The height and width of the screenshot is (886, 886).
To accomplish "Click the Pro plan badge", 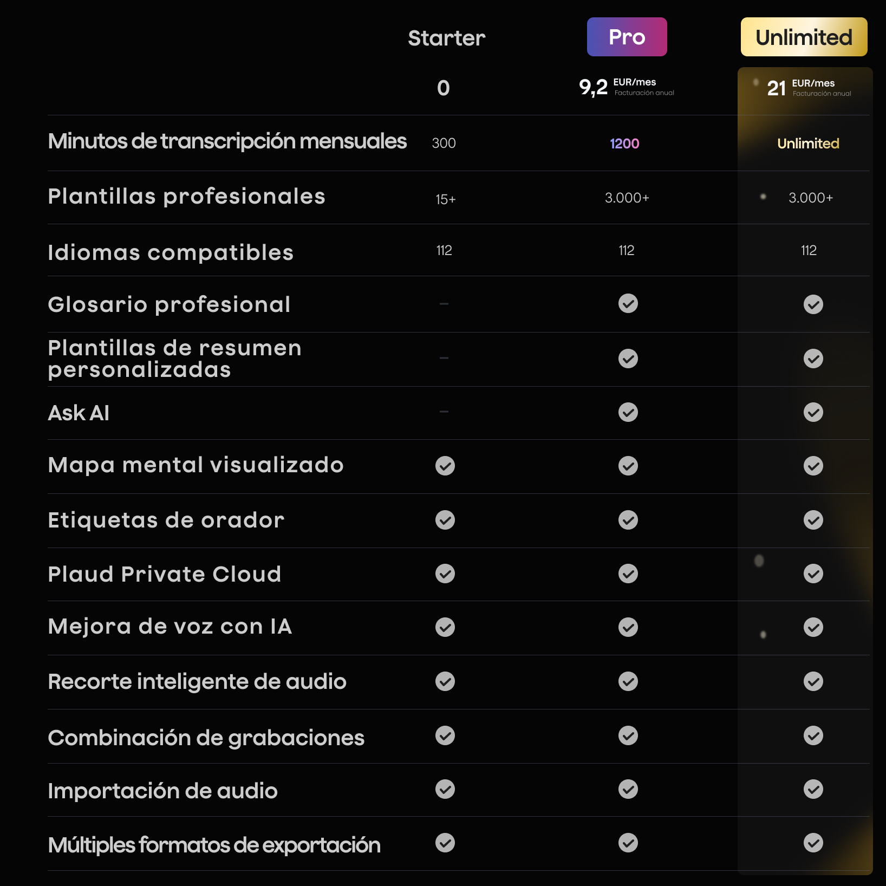I will coord(627,37).
